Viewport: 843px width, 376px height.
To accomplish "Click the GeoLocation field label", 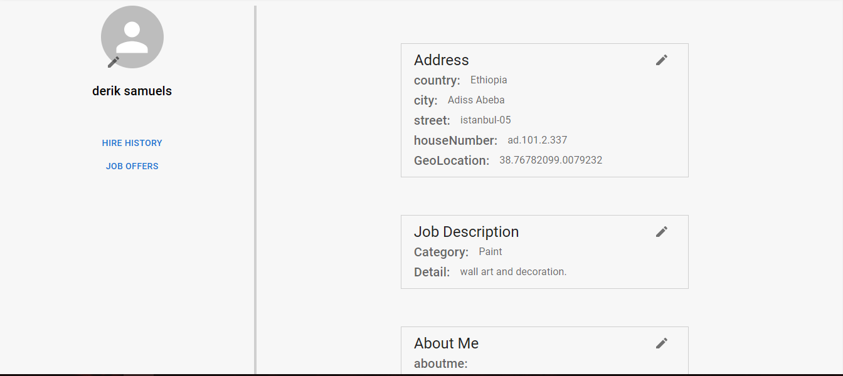I will tap(452, 160).
